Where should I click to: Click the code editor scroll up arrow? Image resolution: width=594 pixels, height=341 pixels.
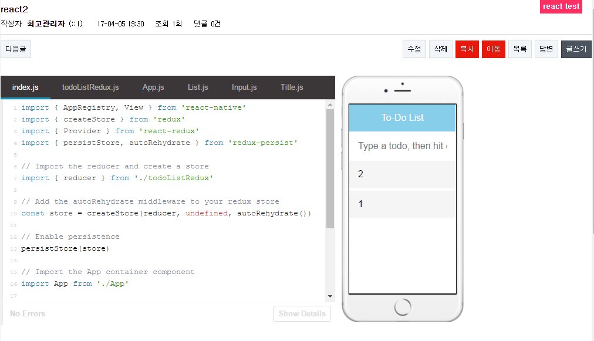click(x=330, y=104)
